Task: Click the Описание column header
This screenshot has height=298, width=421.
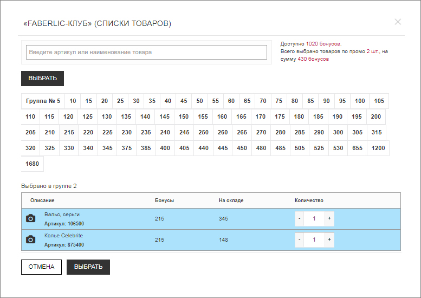Action: coord(42,200)
